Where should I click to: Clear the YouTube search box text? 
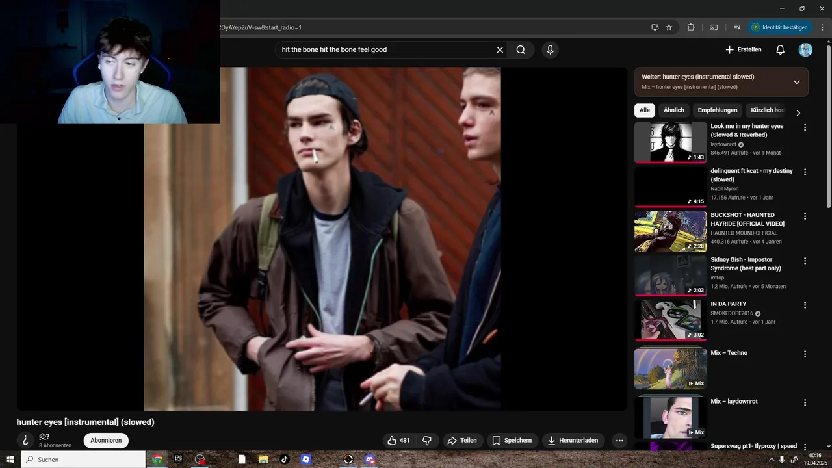coord(500,50)
